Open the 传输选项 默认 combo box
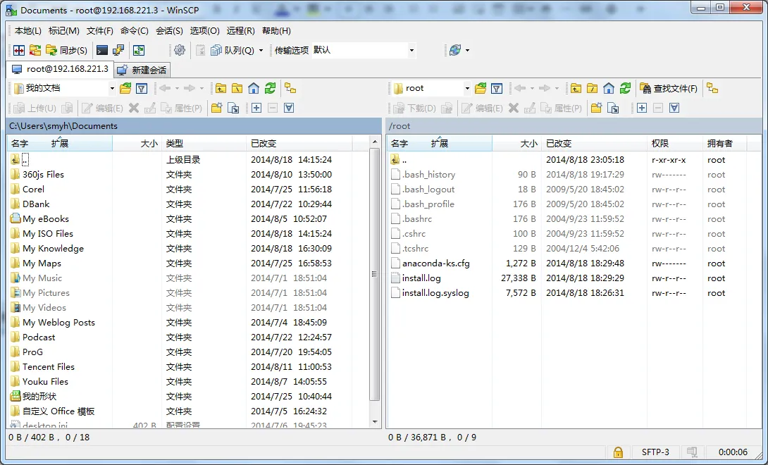The width and height of the screenshot is (768, 465). (364, 50)
